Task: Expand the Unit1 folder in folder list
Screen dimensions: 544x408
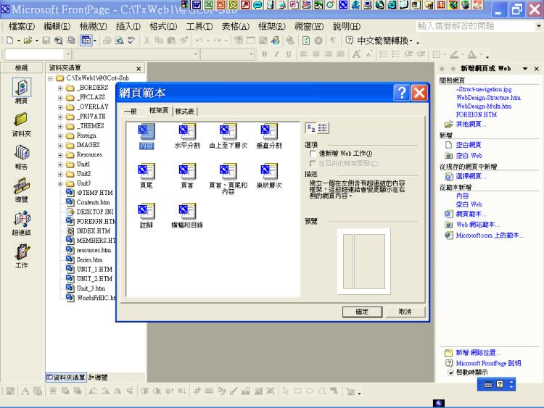Action: (x=62, y=165)
